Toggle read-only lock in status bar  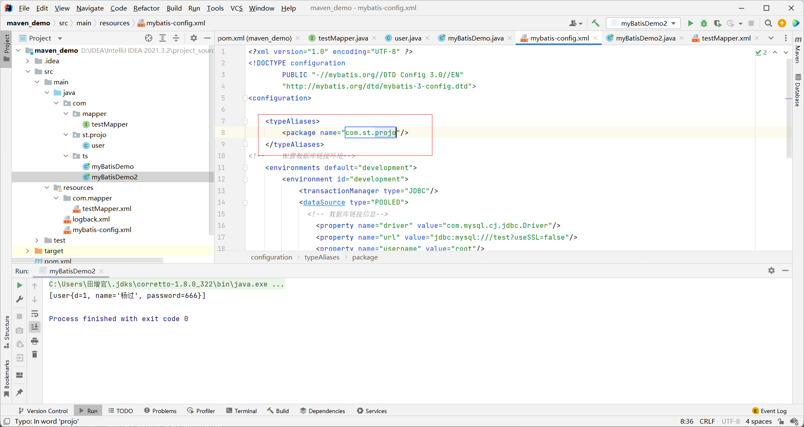point(781,421)
